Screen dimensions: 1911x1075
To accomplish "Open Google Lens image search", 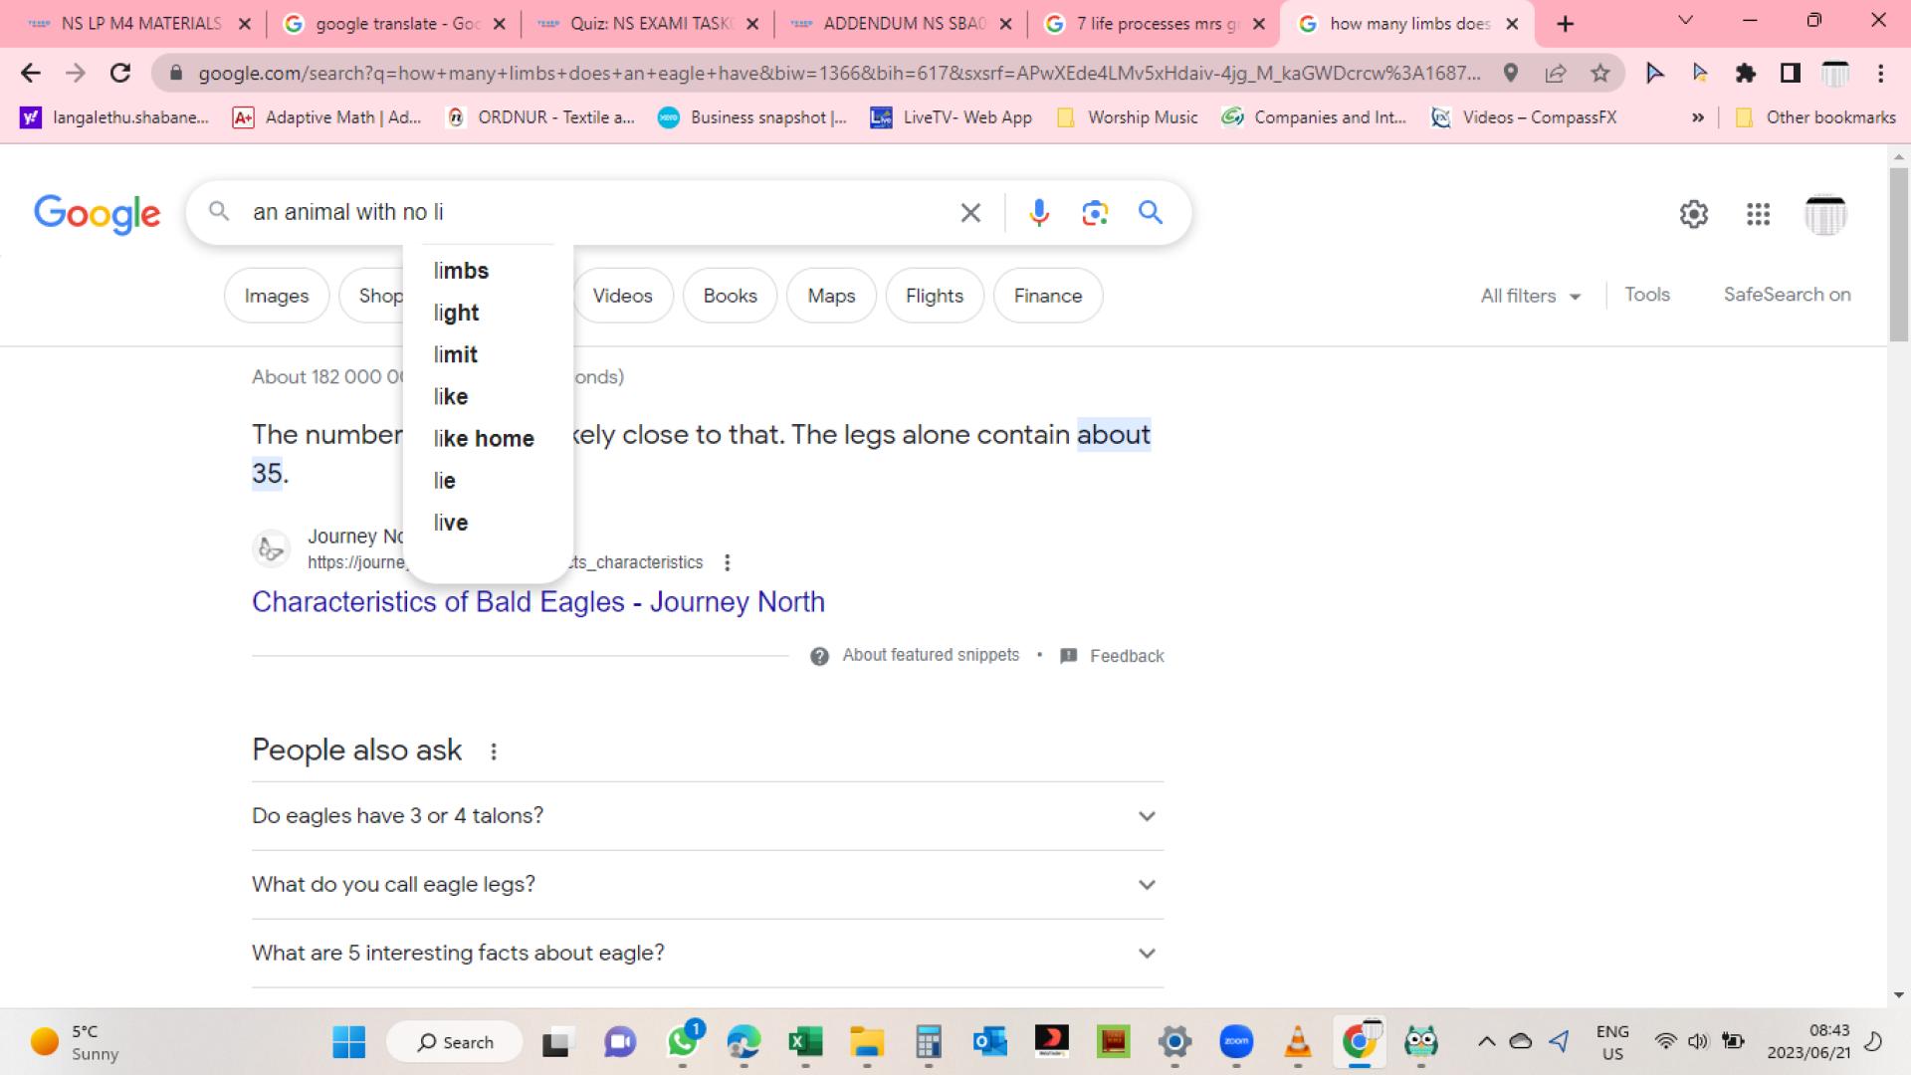I will point(1095,212).
